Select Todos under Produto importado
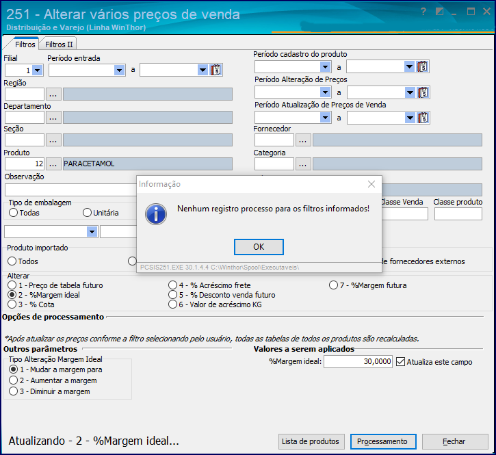Image resolution: width=496 pixels, height=455 pixels. click(x=12, y=261)
